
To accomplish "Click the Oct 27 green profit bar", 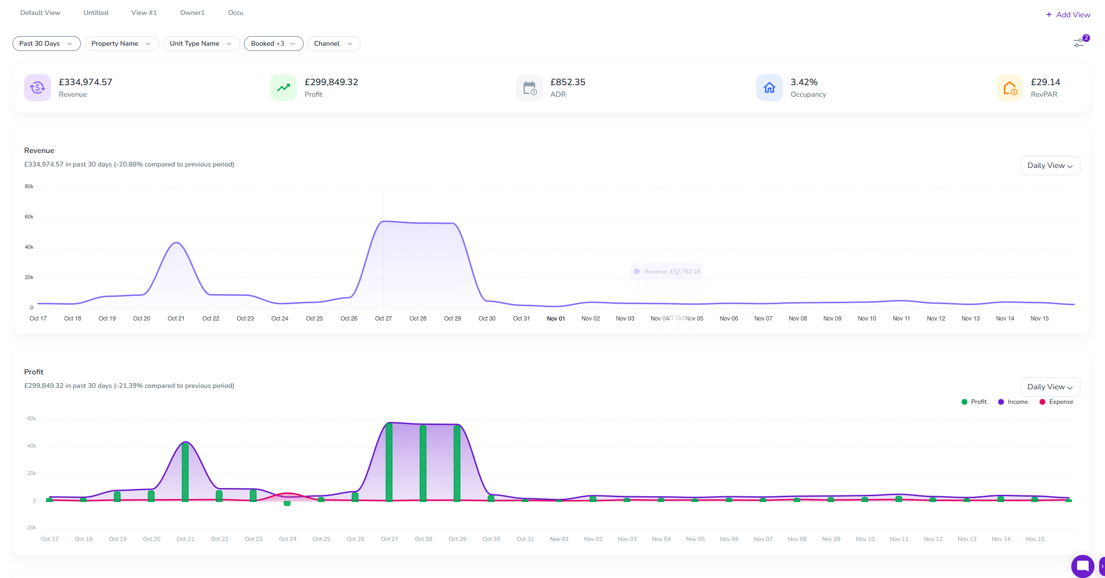I will [x=389, y=462].
